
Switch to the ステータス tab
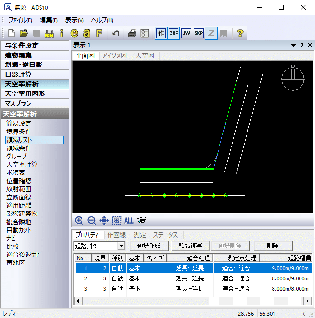coord(165,235)
